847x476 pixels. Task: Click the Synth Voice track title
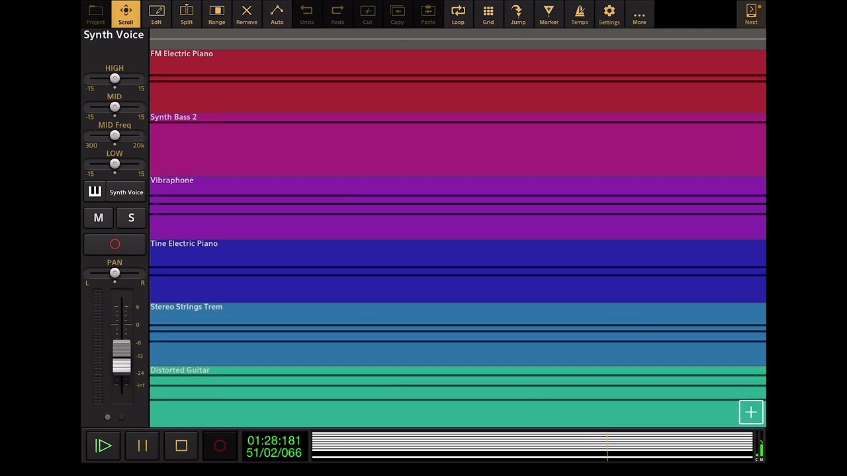click(114, 35)
